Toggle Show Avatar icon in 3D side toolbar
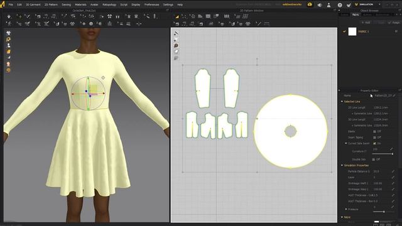This screenshot has height=226, width=402. click(8, 45)
